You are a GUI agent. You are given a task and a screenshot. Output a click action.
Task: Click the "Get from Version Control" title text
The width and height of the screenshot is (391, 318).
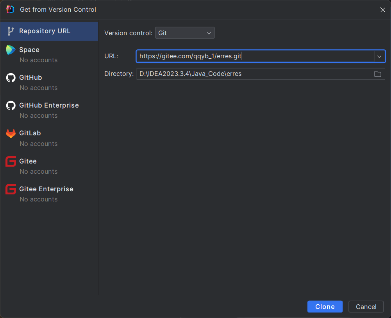click(58, 9)
